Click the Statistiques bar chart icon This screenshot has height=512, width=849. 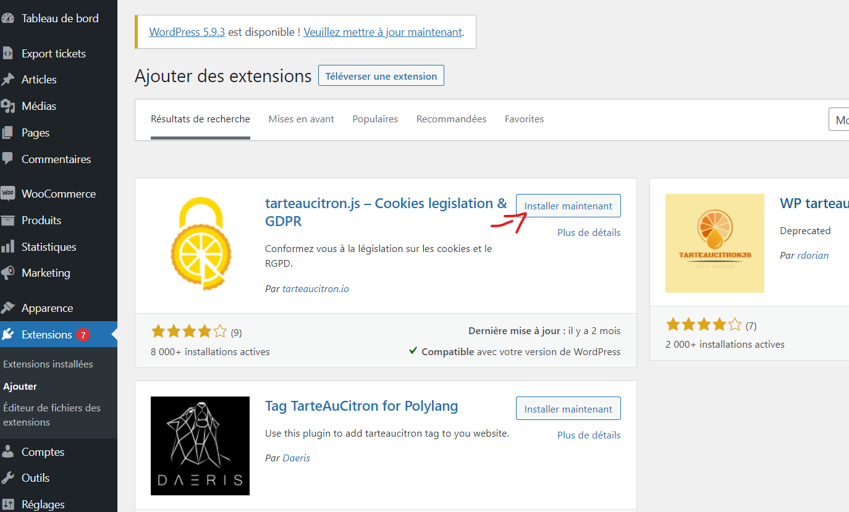[x=7, y=247]
